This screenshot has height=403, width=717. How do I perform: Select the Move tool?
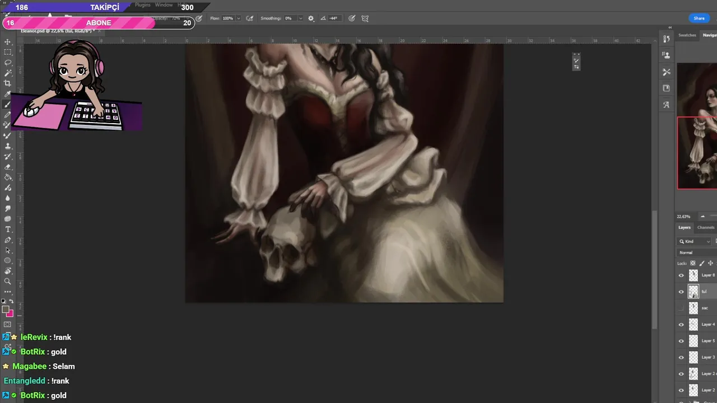click(x=8, y=42)
